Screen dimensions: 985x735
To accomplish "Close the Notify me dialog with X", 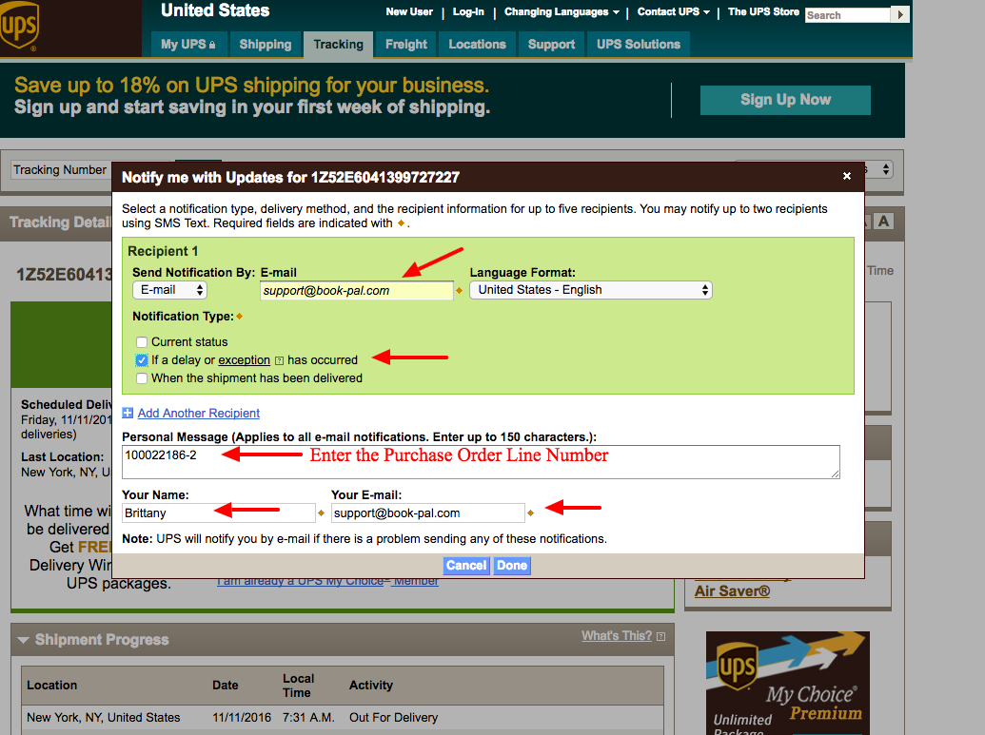I will tap(847, 176).
